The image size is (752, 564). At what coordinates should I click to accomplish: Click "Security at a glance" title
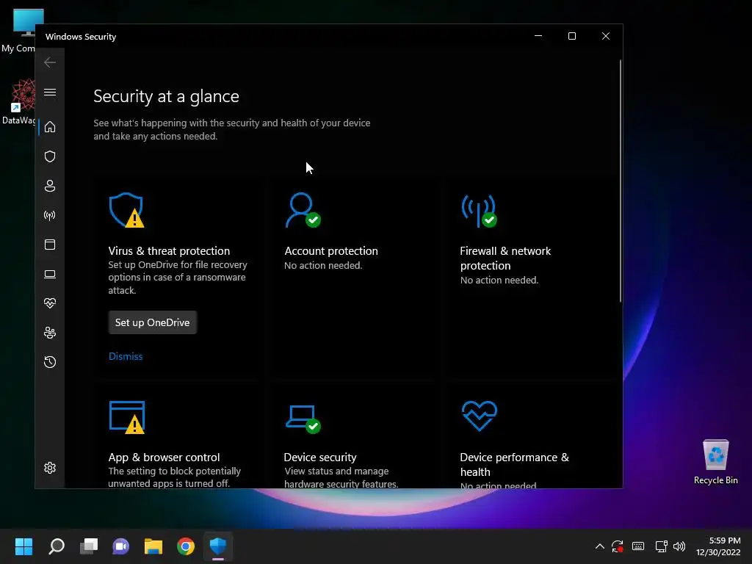click(x=167, y=96)
